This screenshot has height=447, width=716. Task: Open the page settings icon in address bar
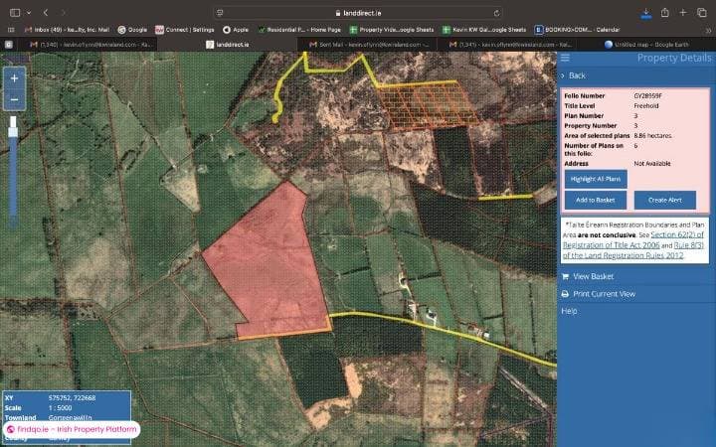(x=220, y=13)
